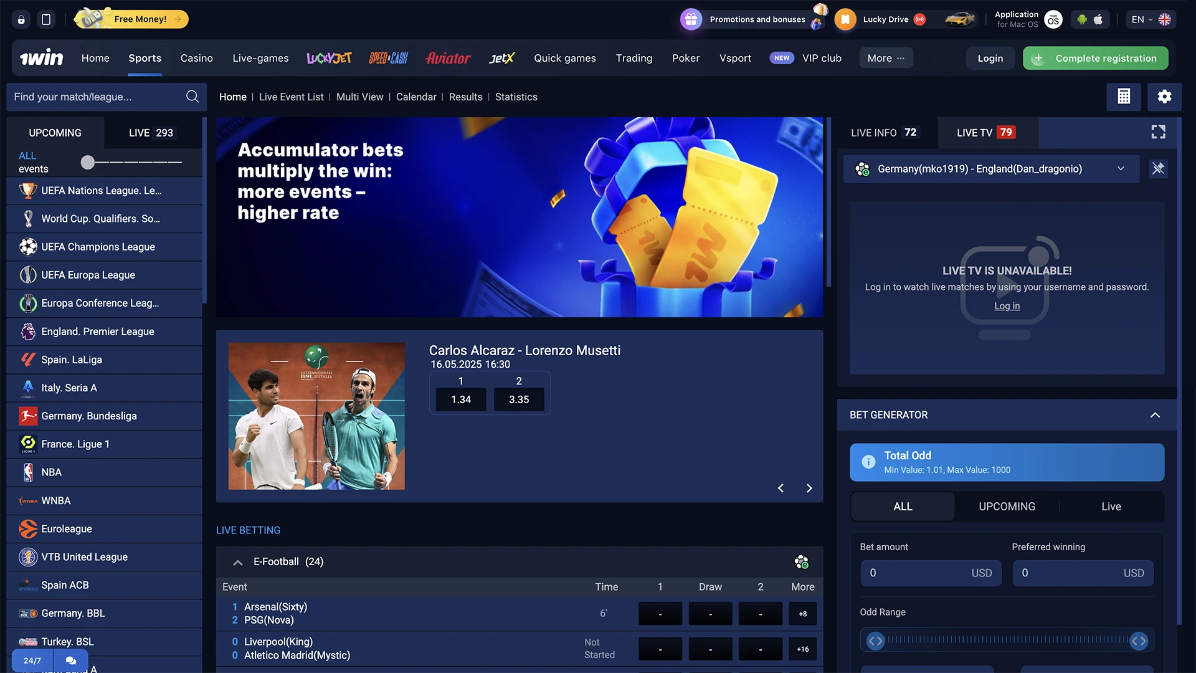The width and height of the screenshot is (1196, 673).
Task: Show next featured match
Action: click(809, 488)
